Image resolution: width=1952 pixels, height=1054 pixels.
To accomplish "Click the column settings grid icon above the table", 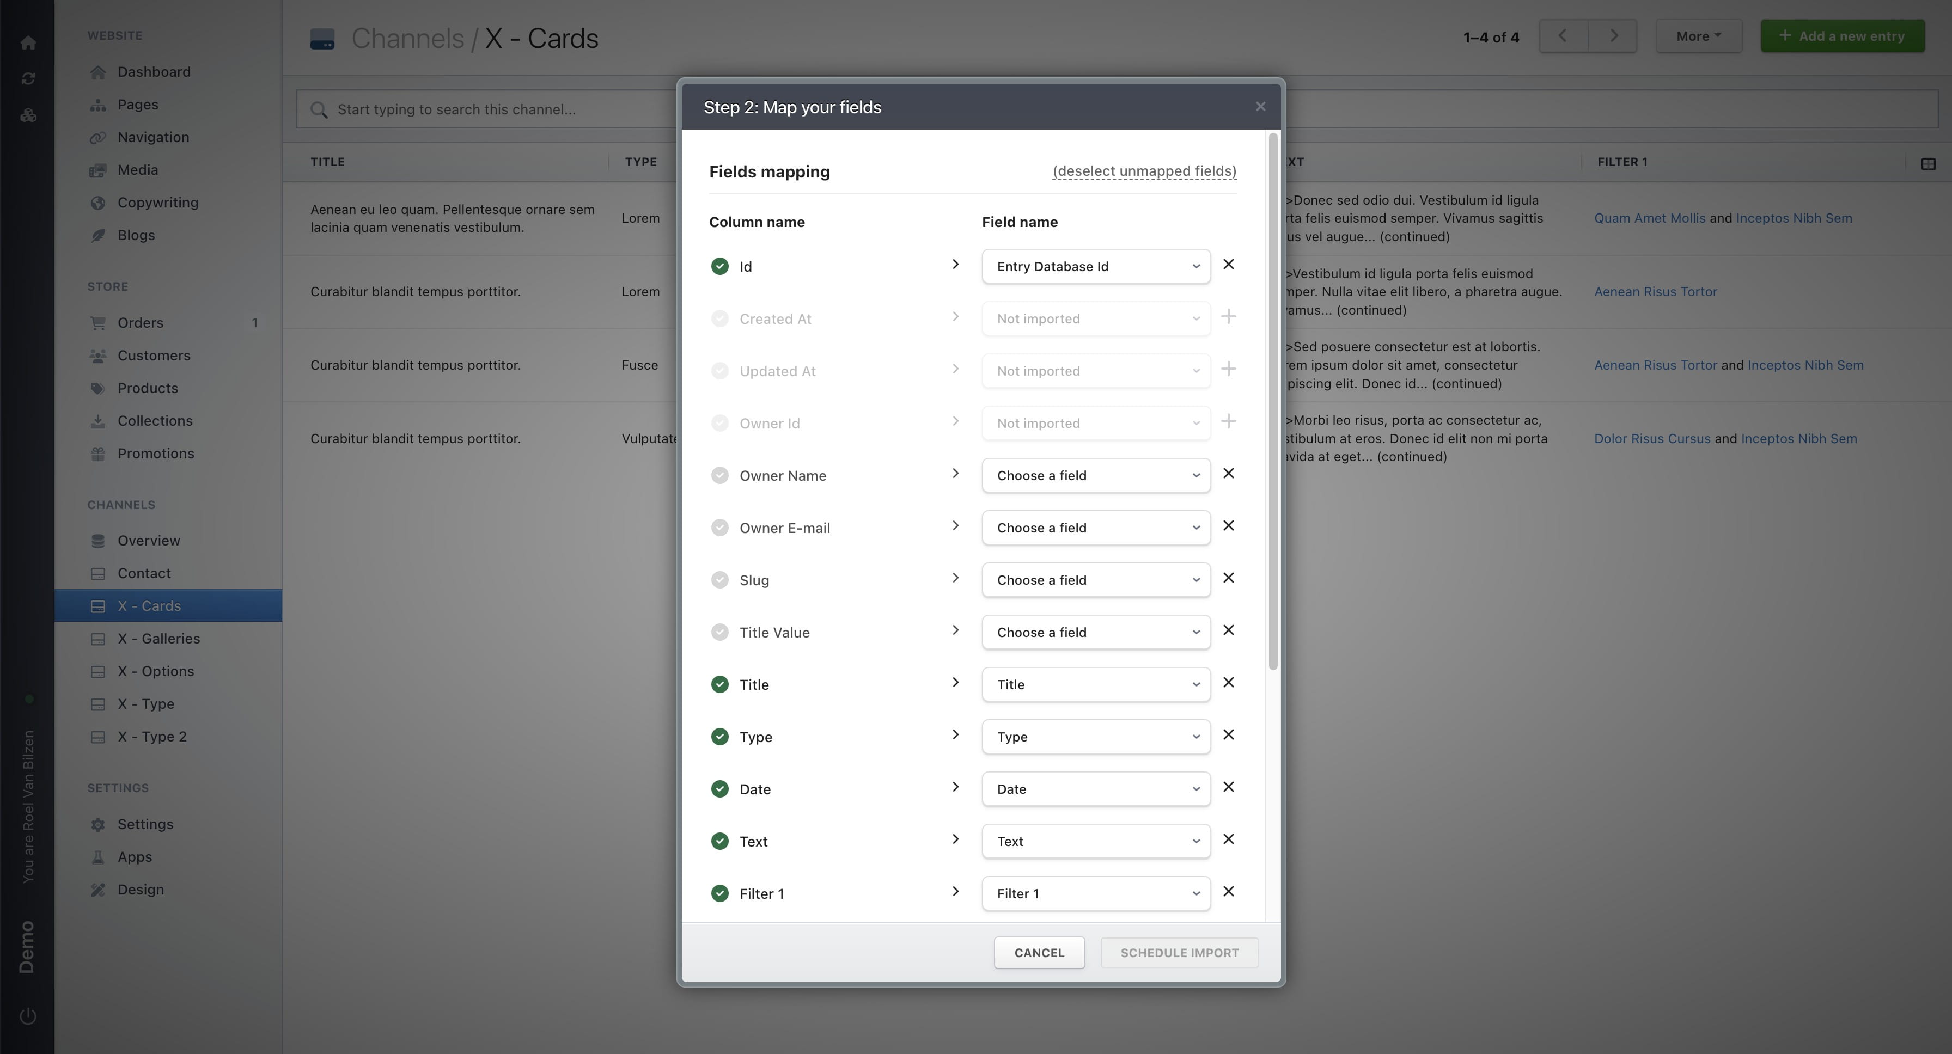I will pos(1929,163).
